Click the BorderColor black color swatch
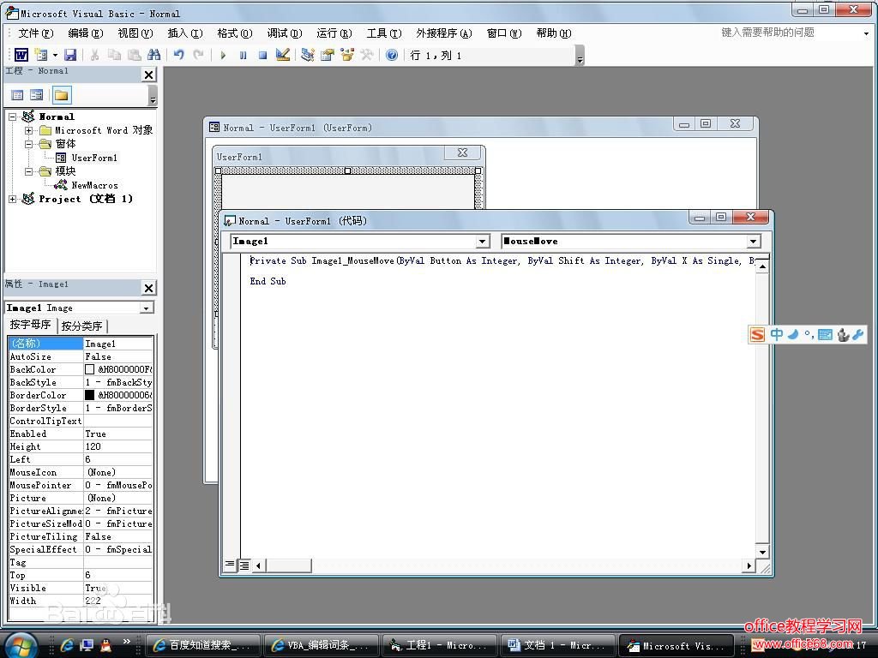The image size is (878, 658). point(90,395)
